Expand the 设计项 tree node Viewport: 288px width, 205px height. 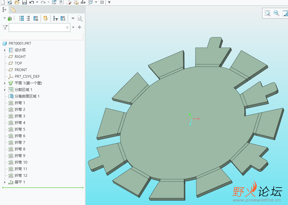(x=5, y=50)
